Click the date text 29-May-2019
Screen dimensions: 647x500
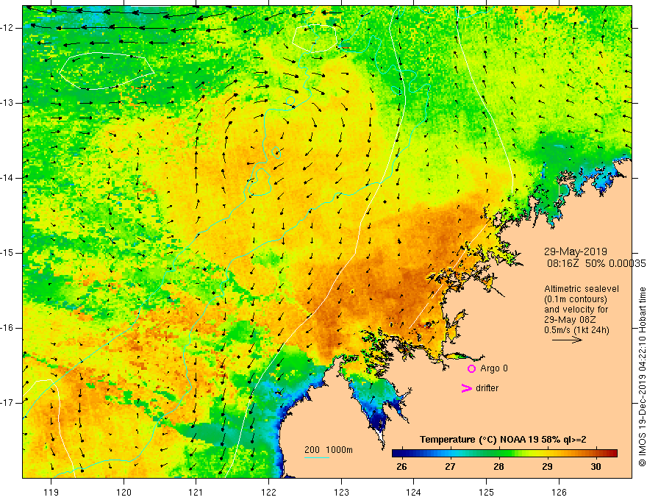pos(575,251)
